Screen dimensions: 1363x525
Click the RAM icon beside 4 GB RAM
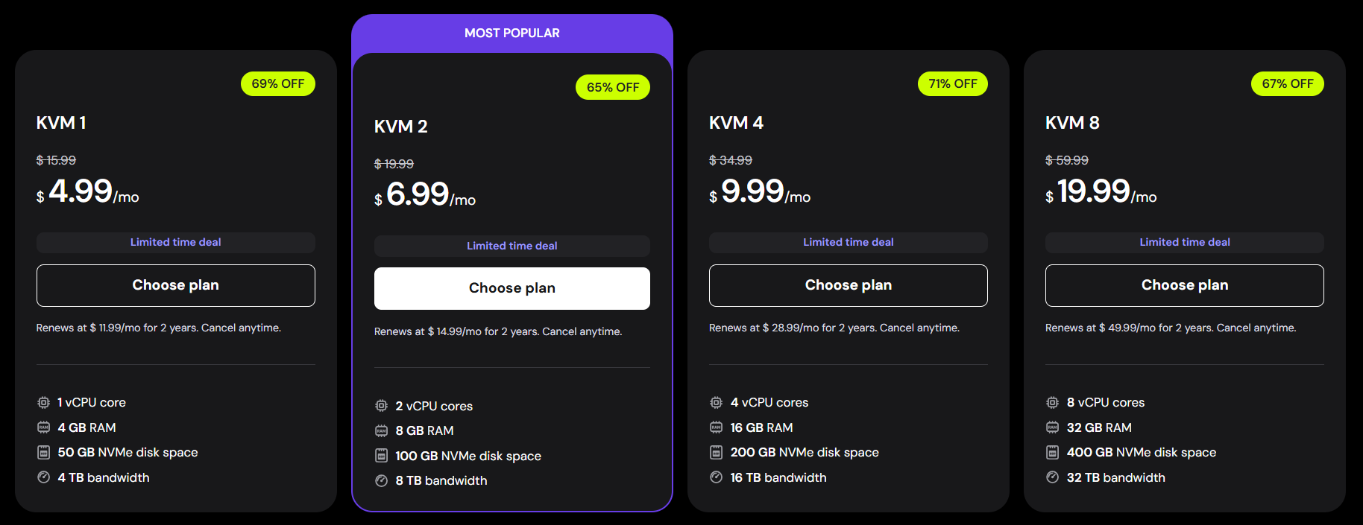click(44, 427)
